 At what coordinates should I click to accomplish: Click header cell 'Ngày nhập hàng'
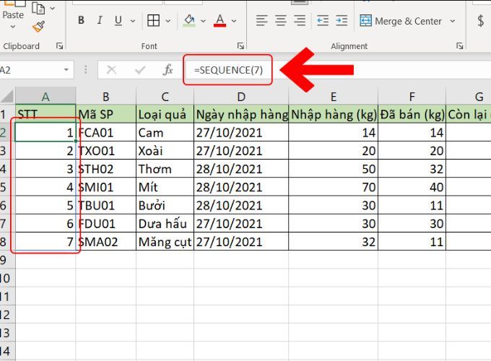tap(241, 114)
